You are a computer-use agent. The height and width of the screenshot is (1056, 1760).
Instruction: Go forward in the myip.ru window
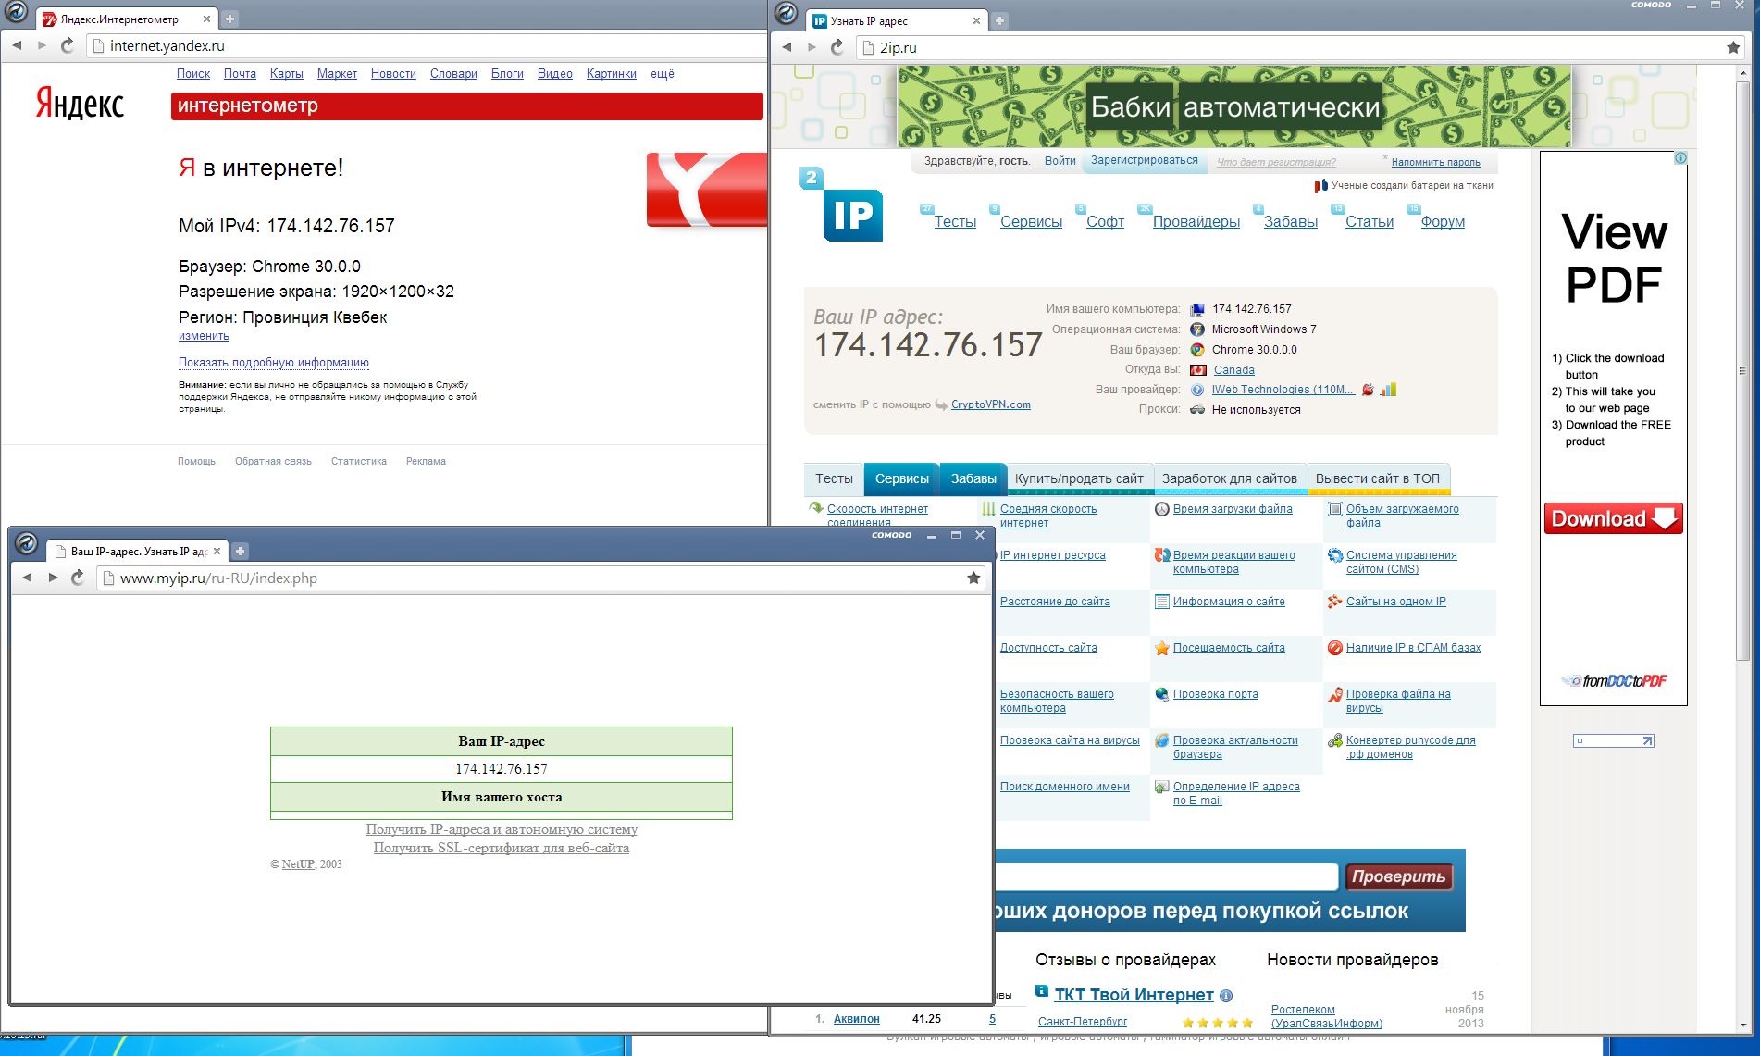53,578
